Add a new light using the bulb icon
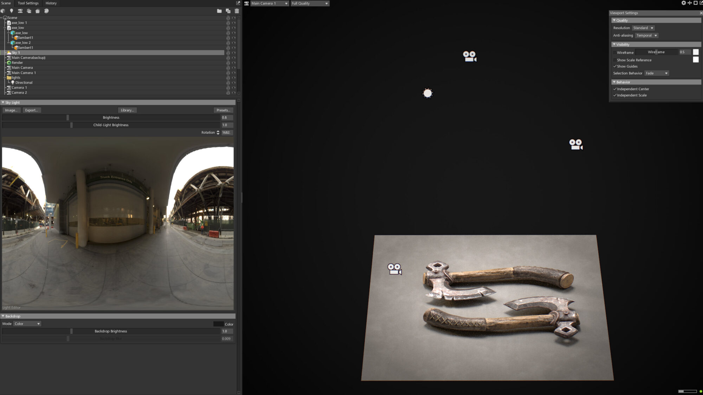703x395 pixels. 12,11
